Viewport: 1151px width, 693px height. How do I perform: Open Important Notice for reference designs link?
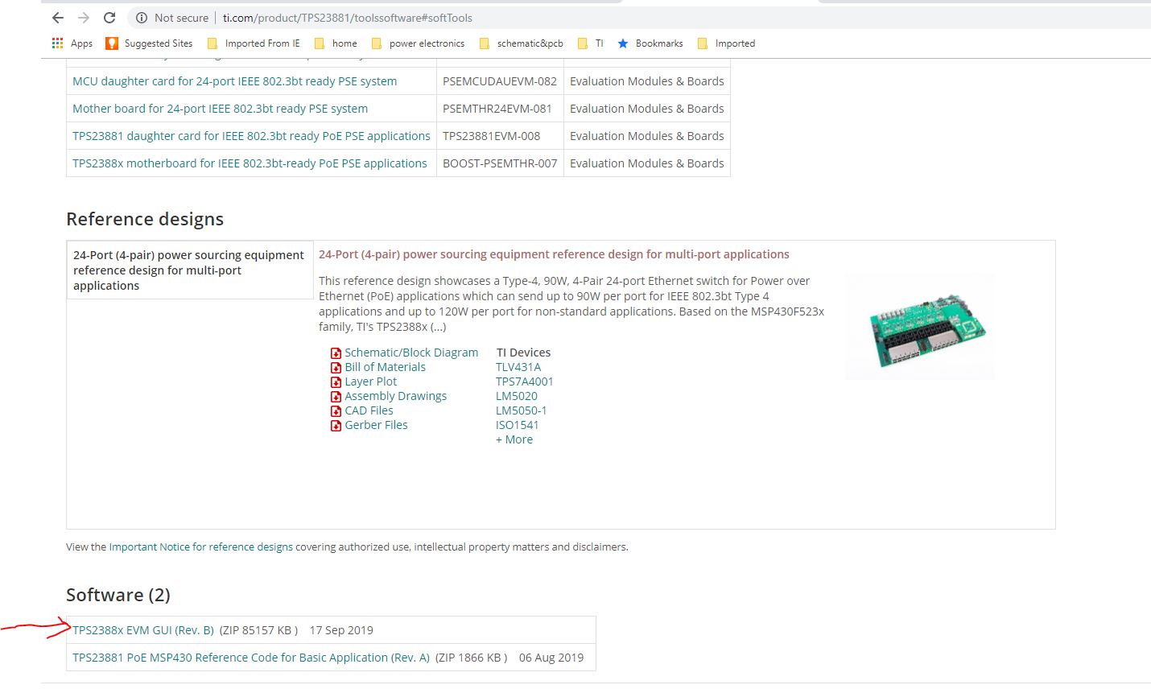201,547
